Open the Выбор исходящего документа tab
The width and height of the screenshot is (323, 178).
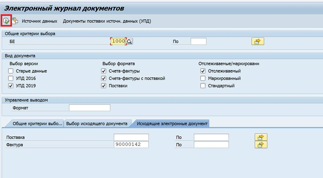pos(97,124)
